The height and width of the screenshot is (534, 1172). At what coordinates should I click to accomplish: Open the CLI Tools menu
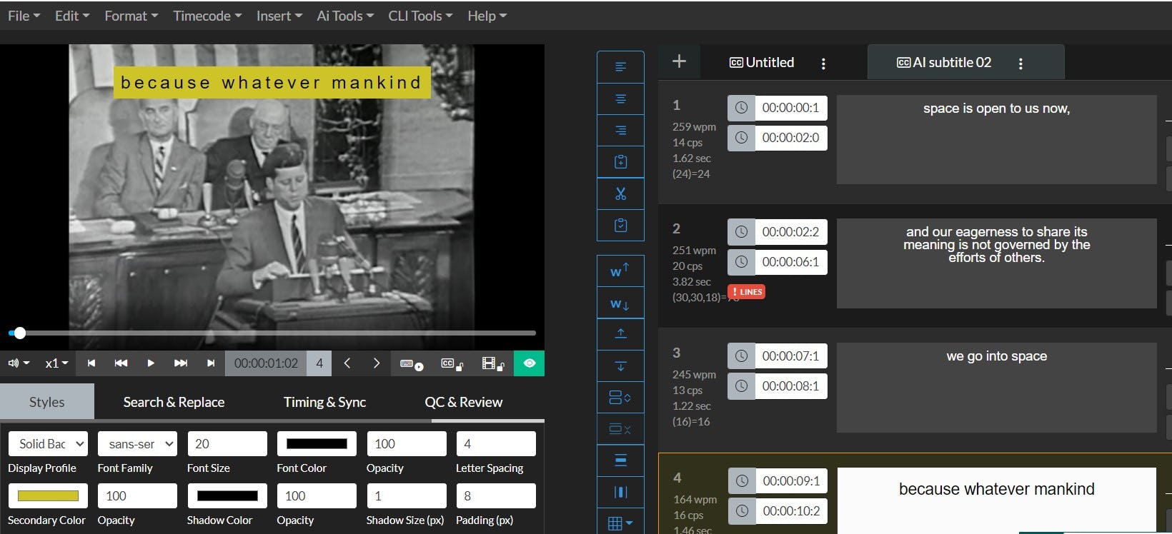point(420,16)
